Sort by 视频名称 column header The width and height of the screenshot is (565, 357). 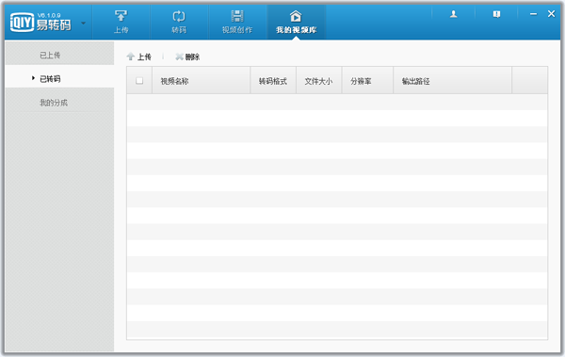pos(202,81)
